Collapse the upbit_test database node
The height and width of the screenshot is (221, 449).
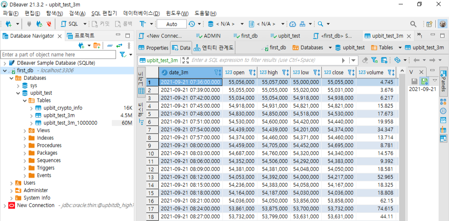click(18, 93)
